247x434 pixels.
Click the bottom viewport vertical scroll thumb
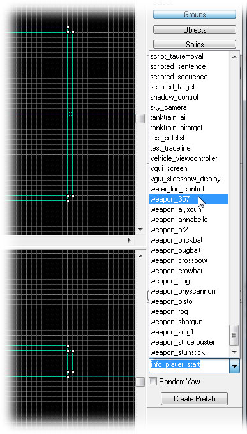click(140, 382)
